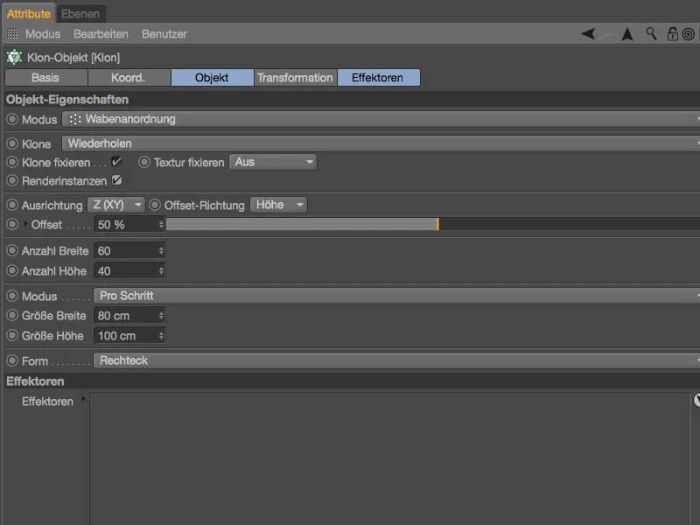The height and width of the screenshot is (525, 700).
Task: Switch to the Ebenen tab
Action: pyautogui.click(x=80, y=14)
